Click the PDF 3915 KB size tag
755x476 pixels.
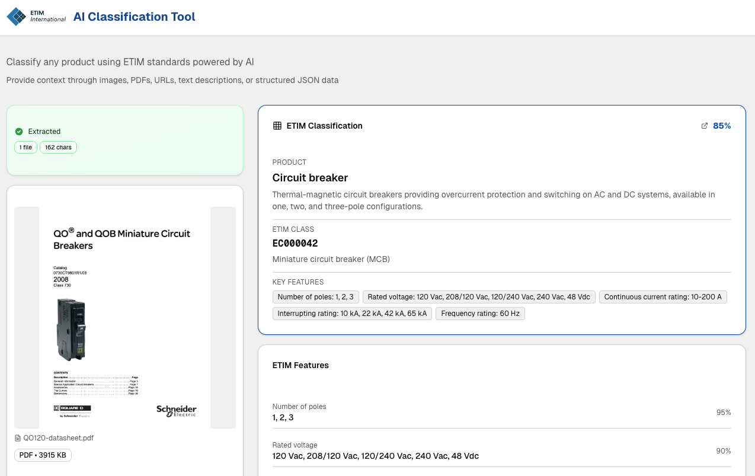click(43, 455)
